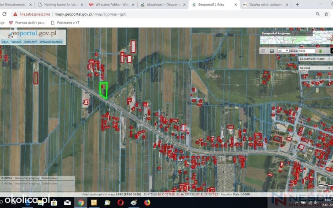The height and width of the screenshot is (208, 333).
Task: Open the Opera browser from the taskbar
Action: coord(120,203)
